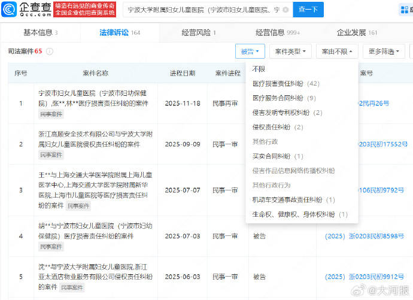Open the 被告 filter dropdown
The width and height of the screenshot is (413, 300).
[250, 51]
